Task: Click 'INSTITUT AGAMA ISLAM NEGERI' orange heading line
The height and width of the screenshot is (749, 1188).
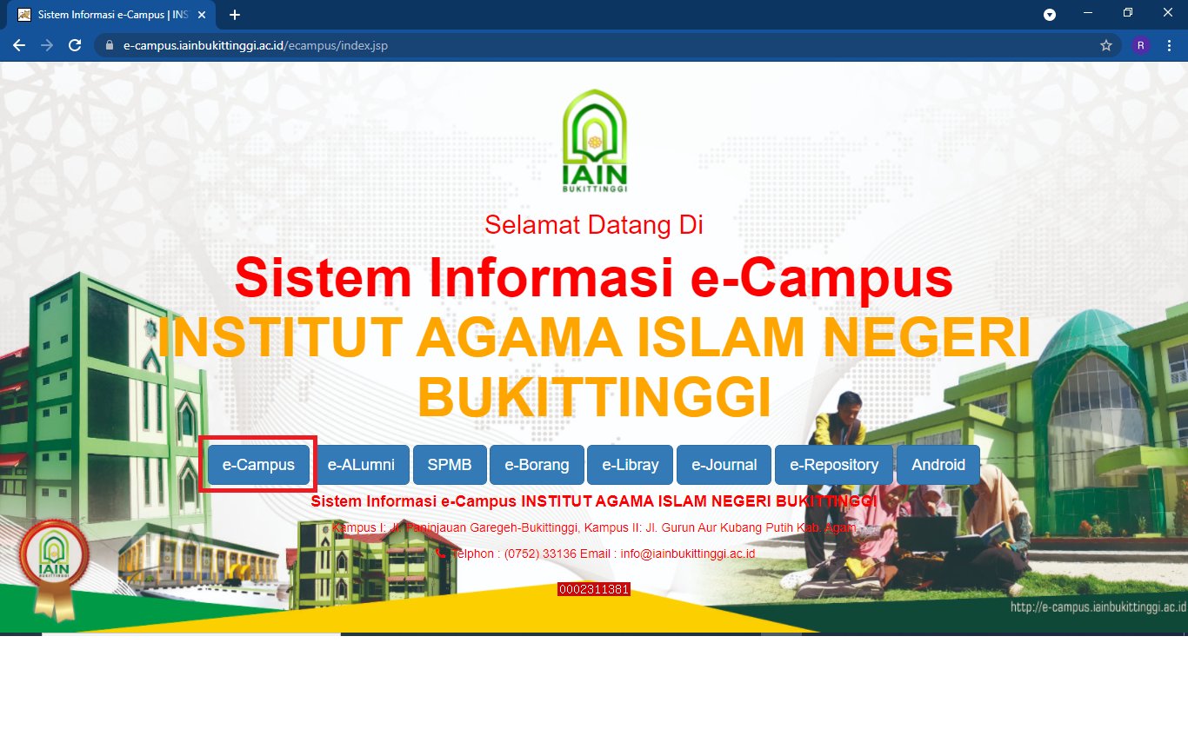Action: coord(594,337)
